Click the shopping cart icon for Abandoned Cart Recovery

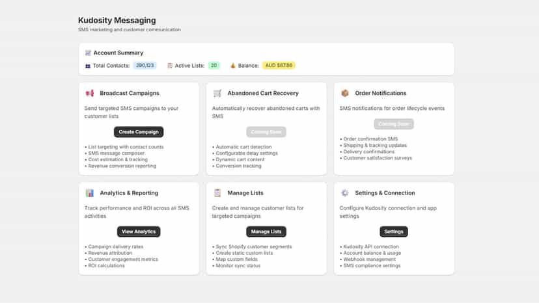point(217,93)
